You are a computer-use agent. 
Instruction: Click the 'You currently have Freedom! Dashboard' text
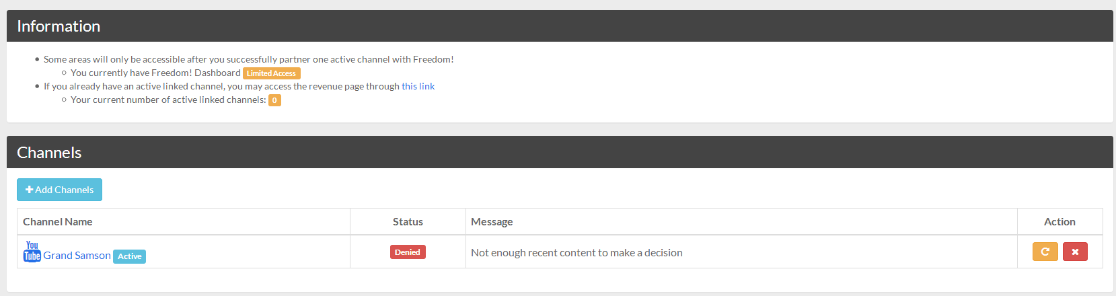pyautogui.click(x=155, y=73)
